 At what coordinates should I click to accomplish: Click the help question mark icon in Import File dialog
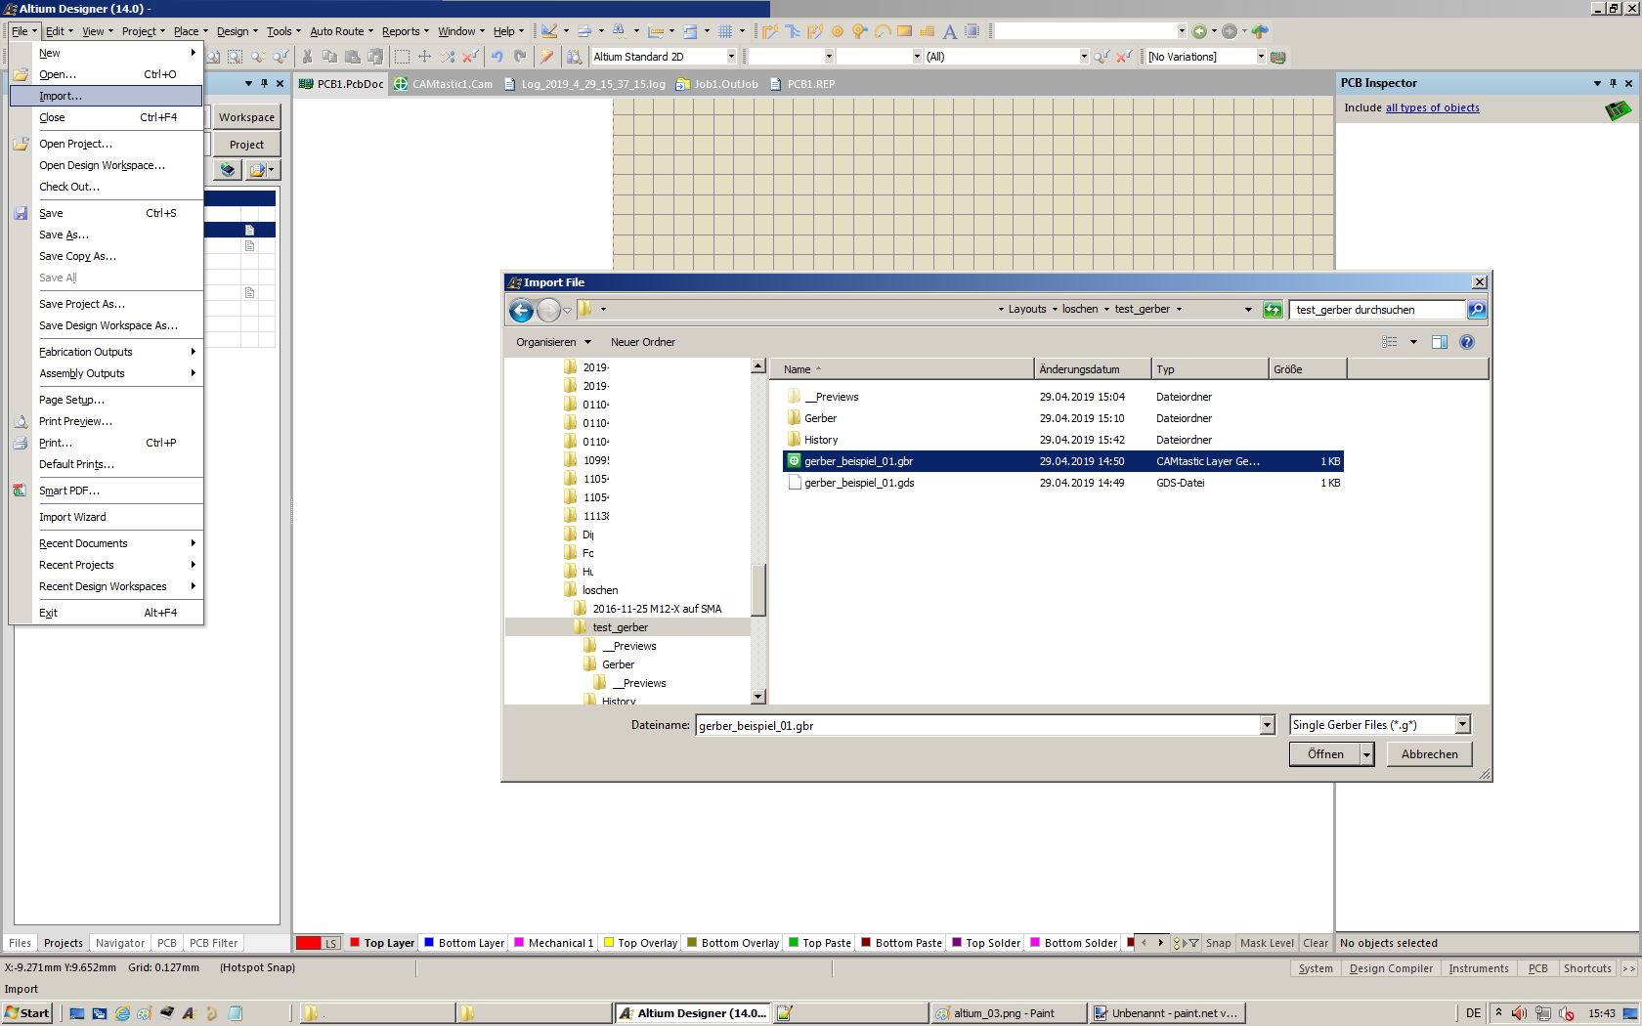coord(1466,342)
